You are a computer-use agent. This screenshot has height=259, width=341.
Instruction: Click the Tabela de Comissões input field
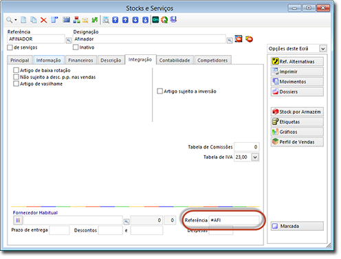[x=247, y=147]
